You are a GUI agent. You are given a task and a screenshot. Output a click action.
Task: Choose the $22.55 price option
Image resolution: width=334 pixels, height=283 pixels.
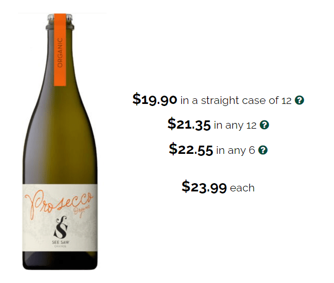tap(191, 149)
